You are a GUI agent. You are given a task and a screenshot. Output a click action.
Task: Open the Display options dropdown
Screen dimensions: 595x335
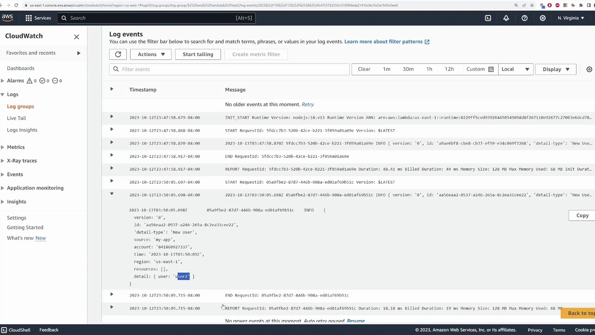coord(555,69)
